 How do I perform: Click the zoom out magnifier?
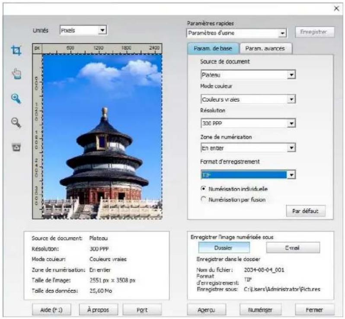coord(16,123)
